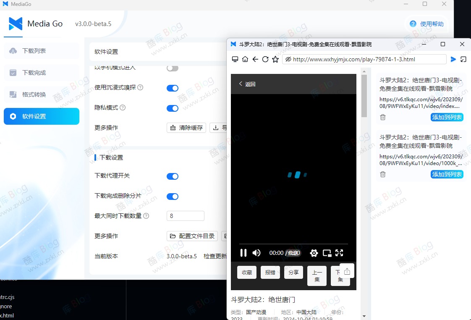471x320 pixels.
Task: Toggle the 以手机模式进入 mobile mode switch
Action: coord(173,68)
